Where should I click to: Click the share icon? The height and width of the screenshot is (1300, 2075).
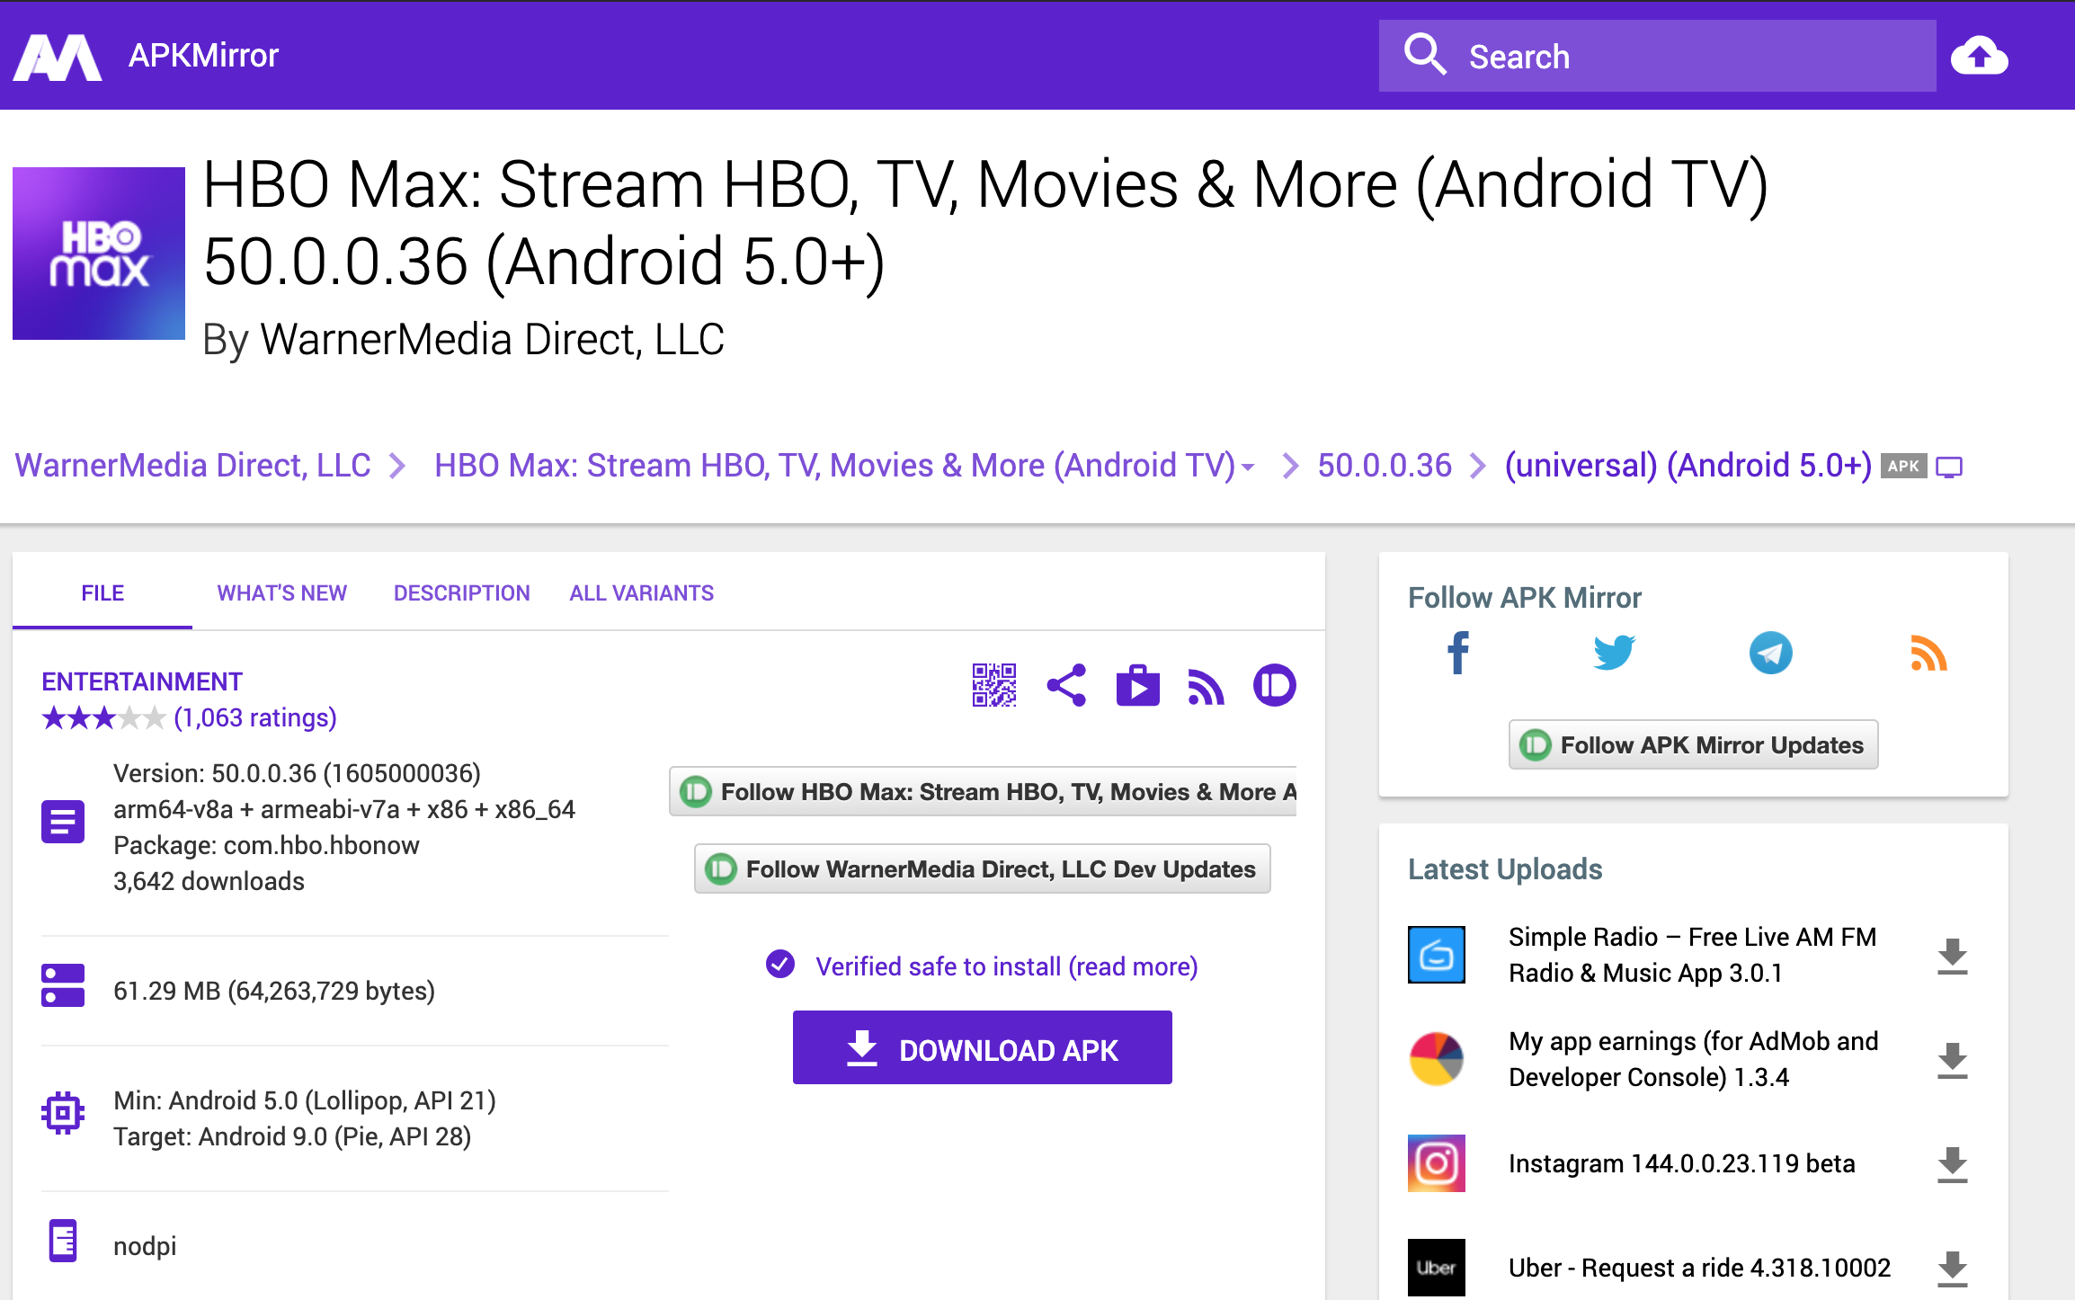click(x=1066, y=686)
